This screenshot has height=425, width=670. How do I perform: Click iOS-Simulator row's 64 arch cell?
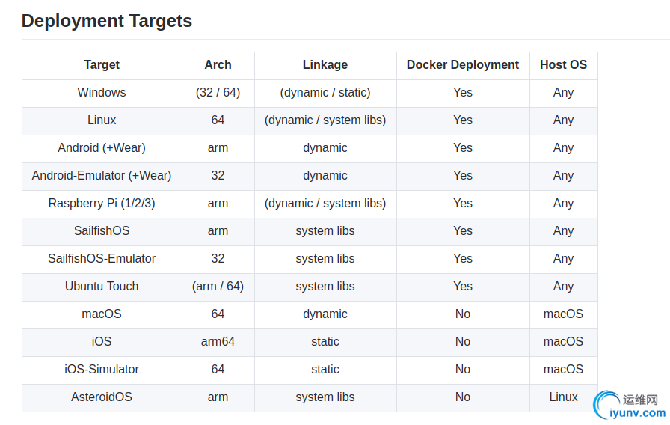(x=218, y=370)
